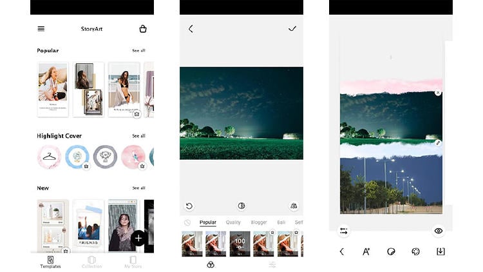This screenshot has width=483, height=272.
Task: Click the undo reset circular arrow icon
Action: (189, 206)
